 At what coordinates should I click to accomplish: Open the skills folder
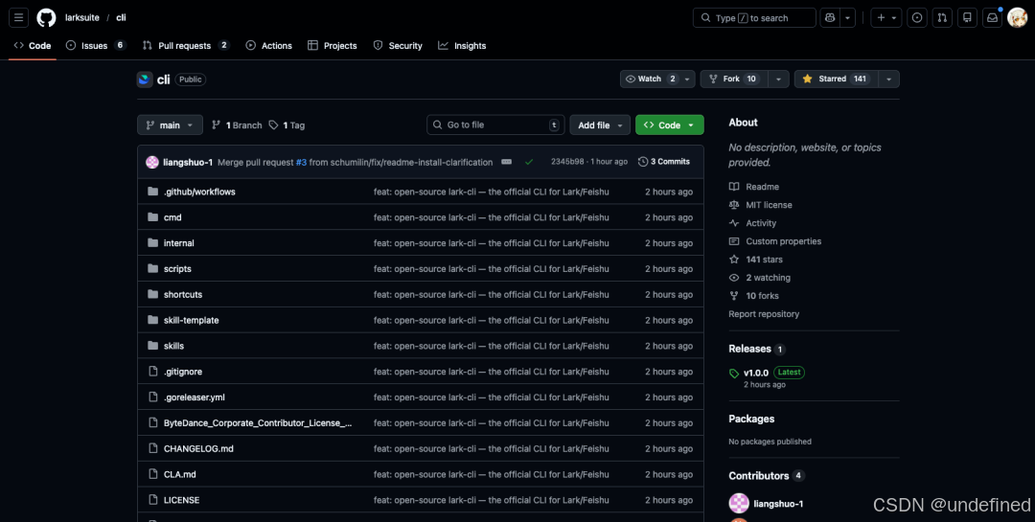(173, 346)
